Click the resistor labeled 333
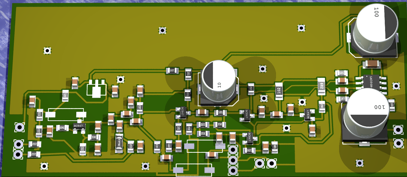407x177 pixels. coord(39,114)
